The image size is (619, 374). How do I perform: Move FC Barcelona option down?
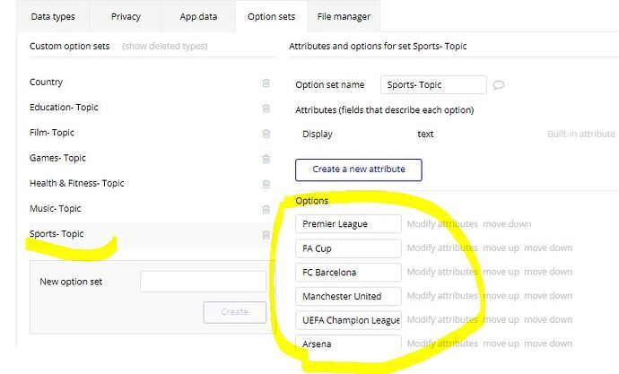tap(548, 272)
